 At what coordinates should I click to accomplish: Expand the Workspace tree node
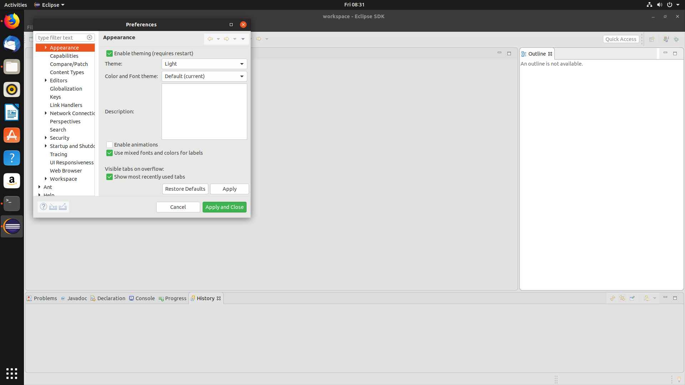[x=46, y=179]
